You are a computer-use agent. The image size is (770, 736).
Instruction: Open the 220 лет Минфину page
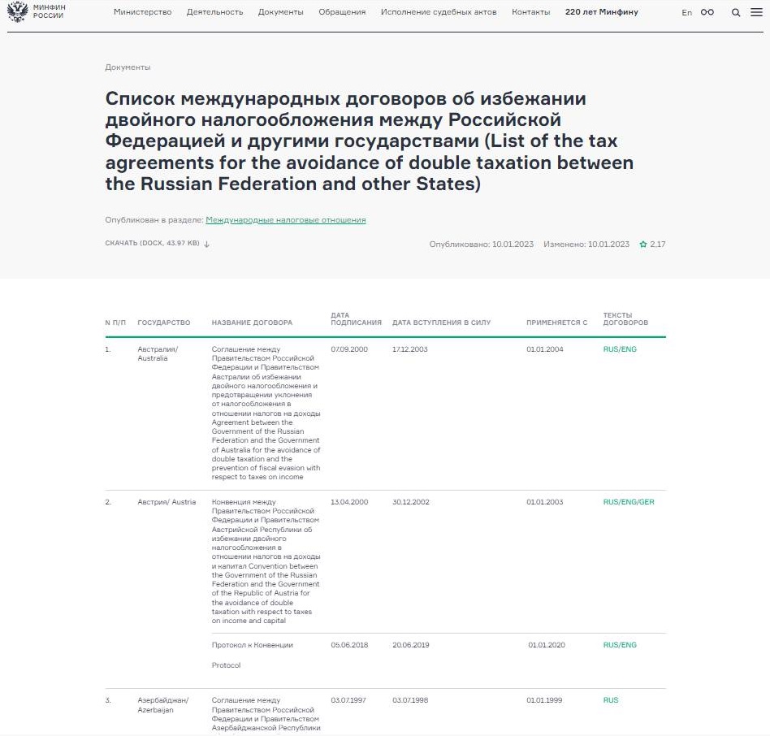tap(602, 12)
